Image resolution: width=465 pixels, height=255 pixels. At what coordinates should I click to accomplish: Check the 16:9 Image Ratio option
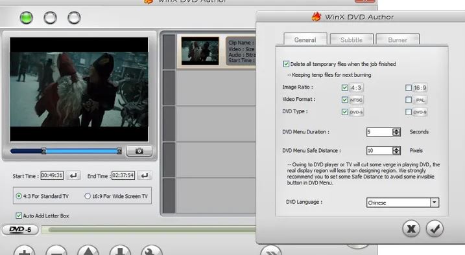pos(409,87)
